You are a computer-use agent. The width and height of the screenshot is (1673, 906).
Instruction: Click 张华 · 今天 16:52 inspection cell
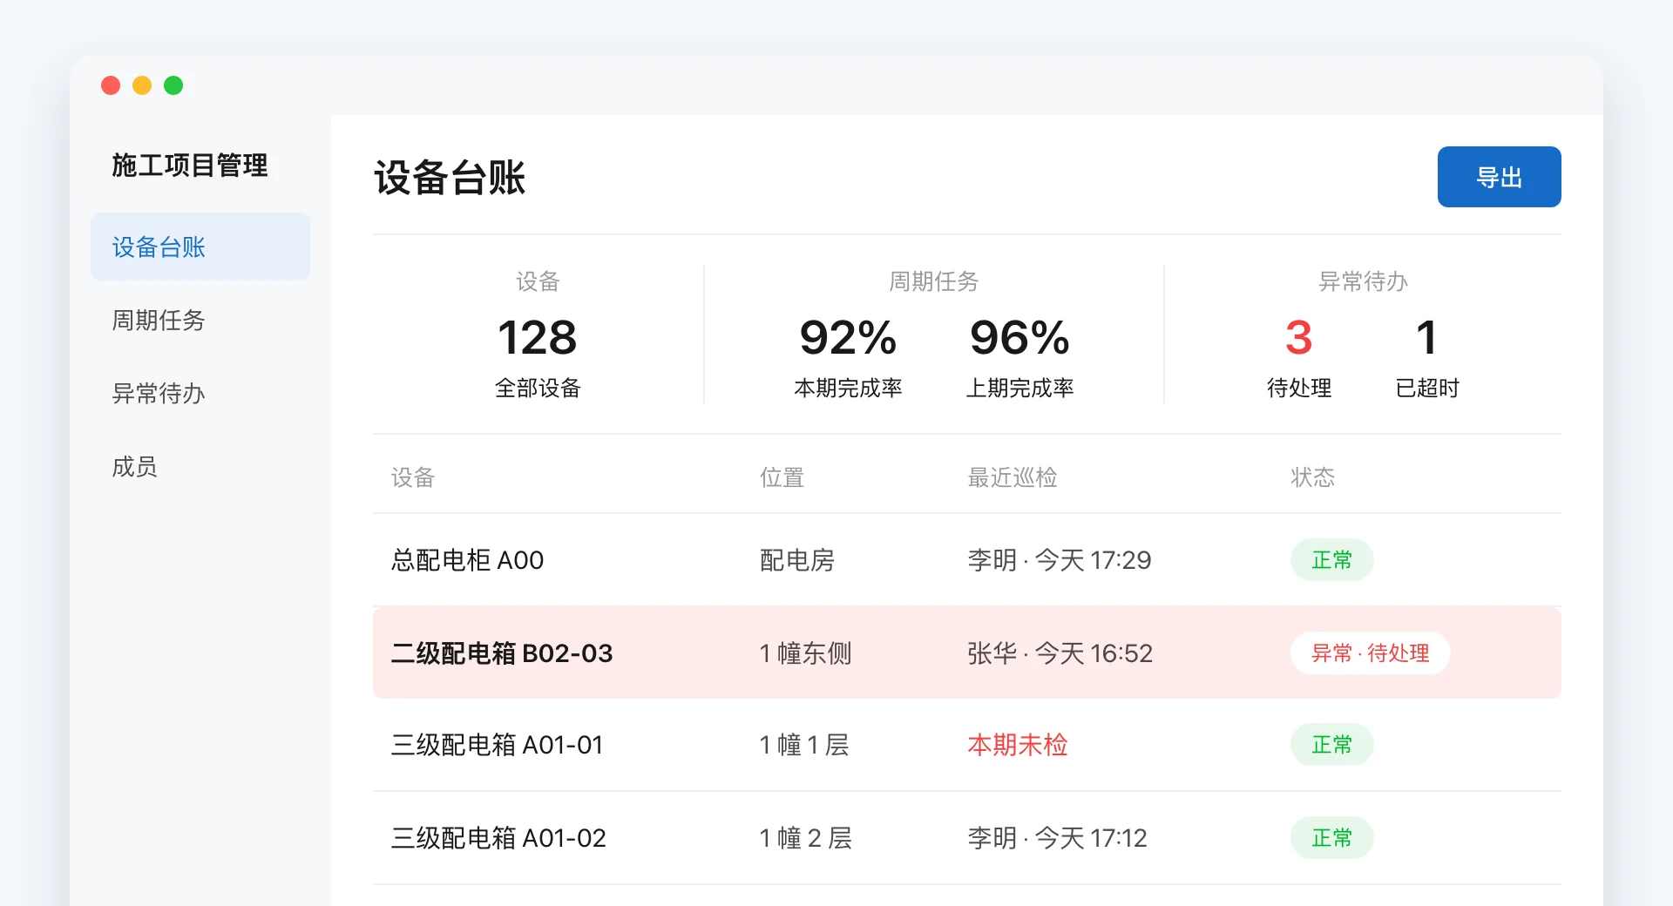1060,652
